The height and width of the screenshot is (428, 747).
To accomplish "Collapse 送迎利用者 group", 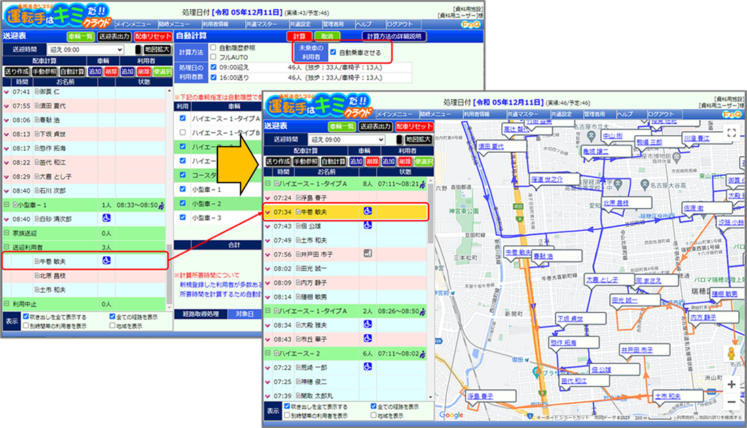I will point(6,247).
